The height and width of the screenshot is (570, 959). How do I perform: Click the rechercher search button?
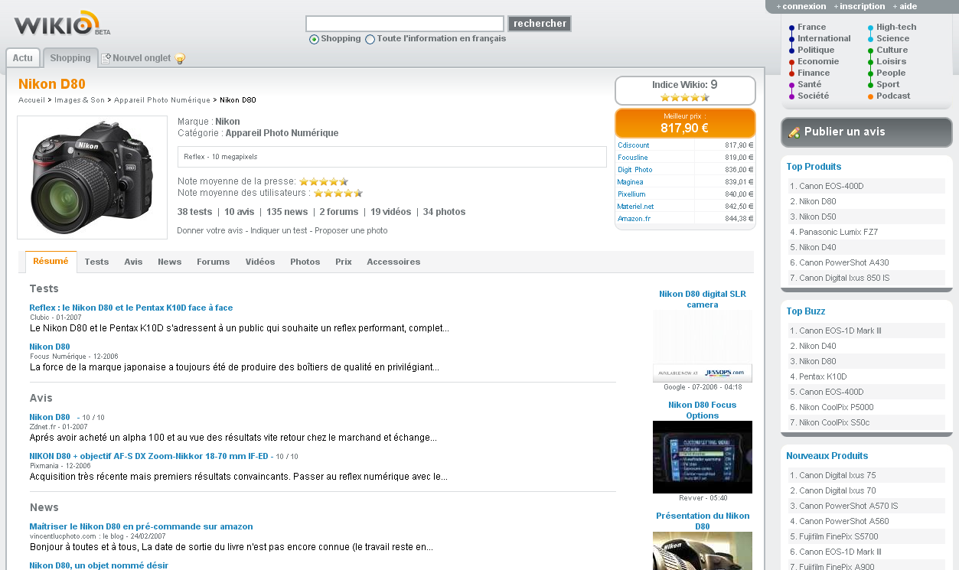[540, 24]
